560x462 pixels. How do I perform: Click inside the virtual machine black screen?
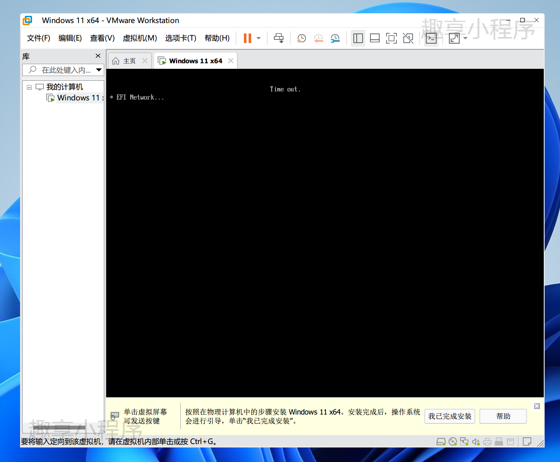(325, 233)
